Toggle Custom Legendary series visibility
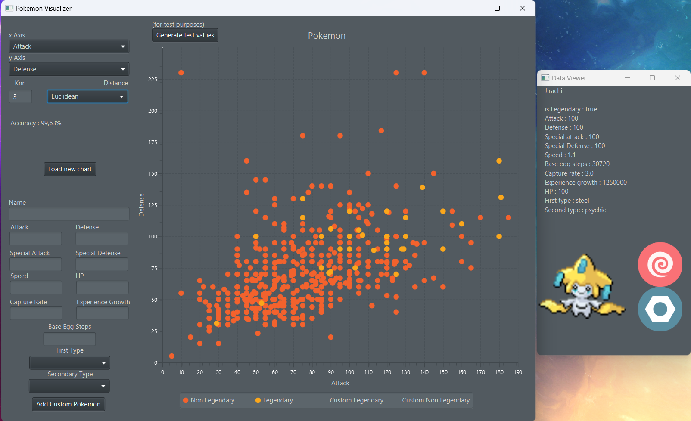This screenshot has width=691, height=421. (x=356, y=400)
